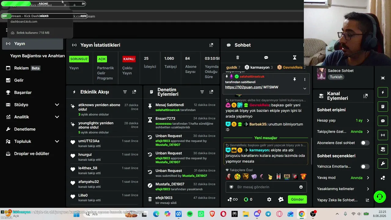
Task: Click top chatter guddk
Action: tap(233, 67)
